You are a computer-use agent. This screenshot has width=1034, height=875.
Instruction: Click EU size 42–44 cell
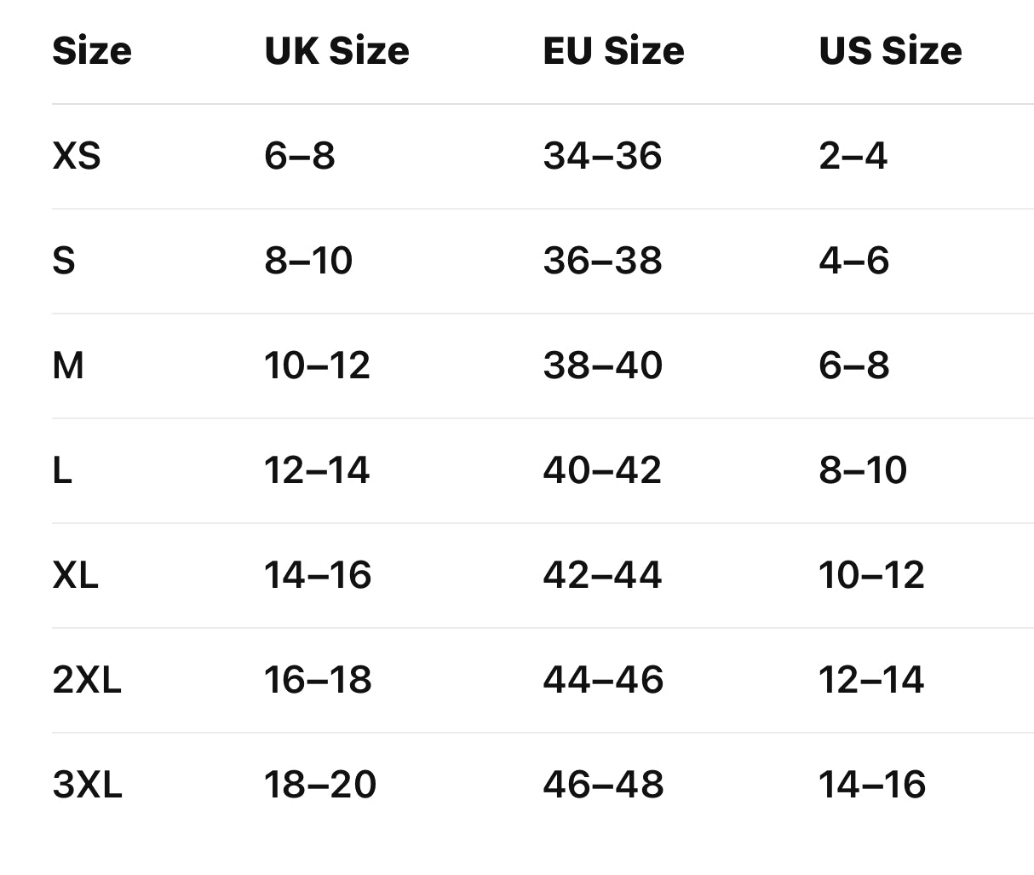click(603, 575)
